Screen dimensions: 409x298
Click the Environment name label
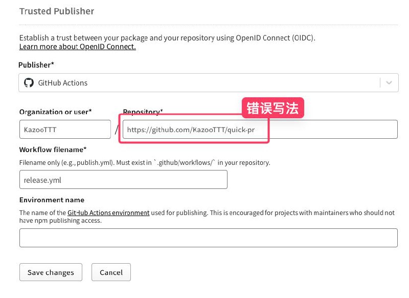(x=51, y=200)
